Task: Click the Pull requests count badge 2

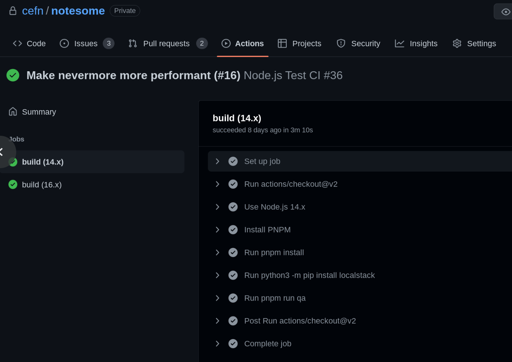Action: [x=202, y=44]
